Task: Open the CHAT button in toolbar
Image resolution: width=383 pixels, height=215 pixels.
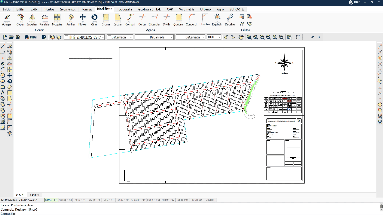Action: pyautogui.click(x=31, y=37)
